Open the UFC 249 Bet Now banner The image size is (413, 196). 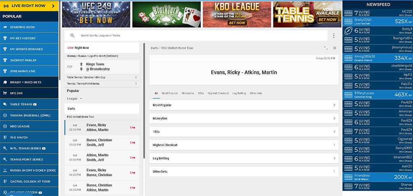coord(96,14)
